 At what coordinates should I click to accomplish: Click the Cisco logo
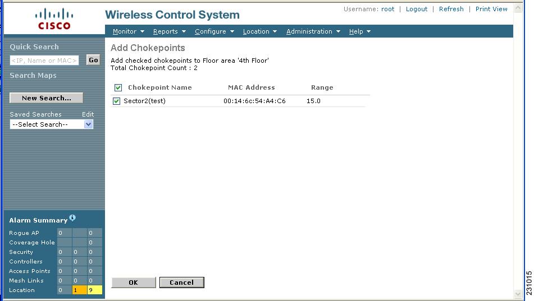pos(54,19)
